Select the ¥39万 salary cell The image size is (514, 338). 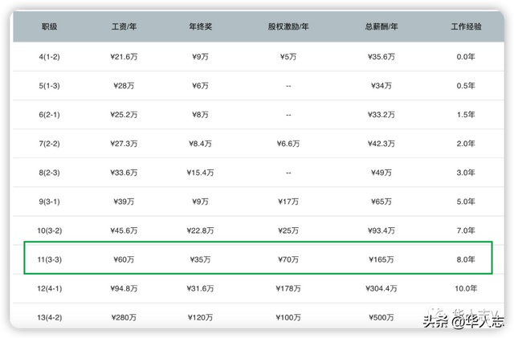[124, 202]
